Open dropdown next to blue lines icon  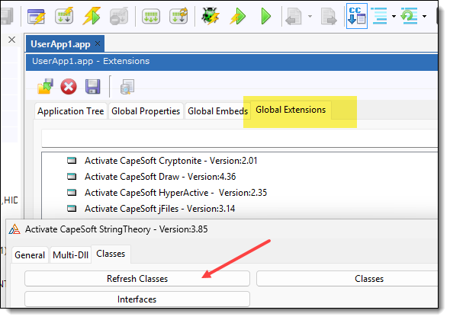[x=394, y=16]
